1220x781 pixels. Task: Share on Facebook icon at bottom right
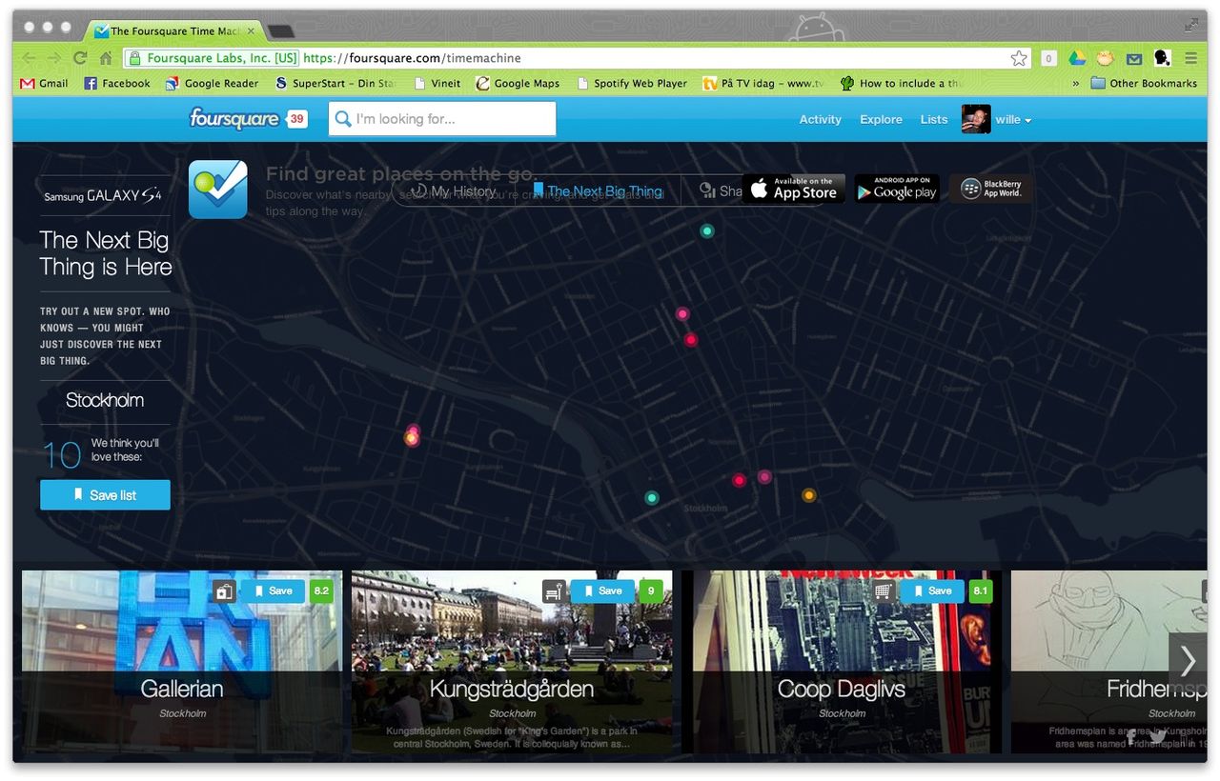(1132, 736)
